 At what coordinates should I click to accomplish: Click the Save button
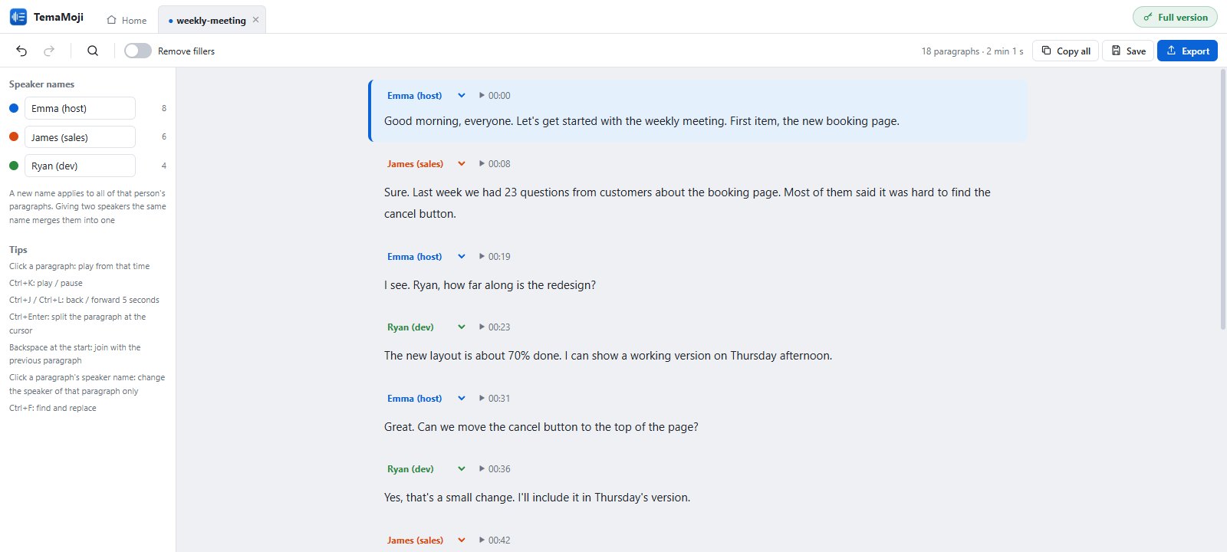1128,51
